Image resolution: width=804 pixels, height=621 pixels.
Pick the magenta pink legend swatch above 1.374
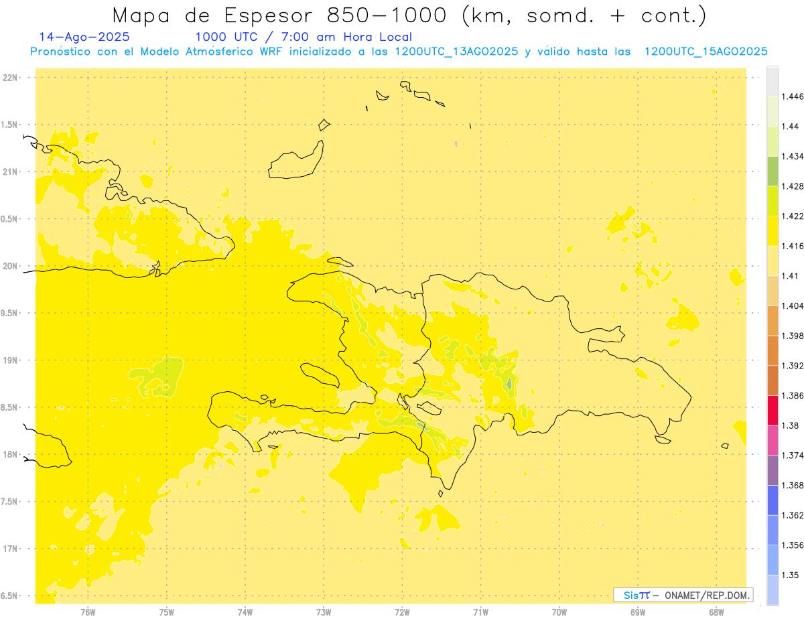point(773,440)
